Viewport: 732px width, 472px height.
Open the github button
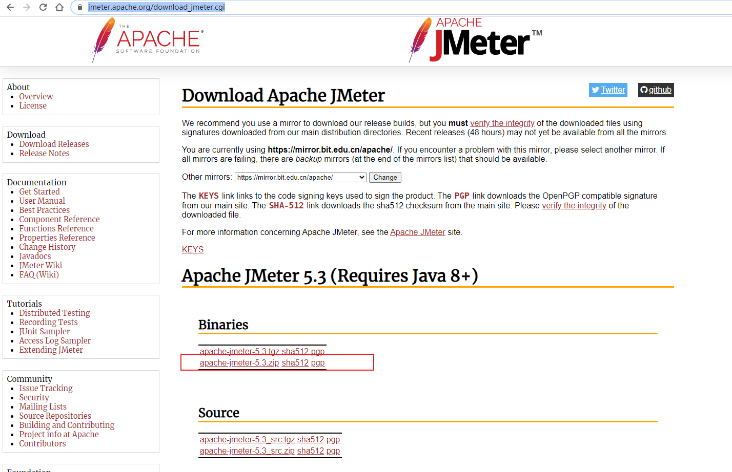[656, 90]
